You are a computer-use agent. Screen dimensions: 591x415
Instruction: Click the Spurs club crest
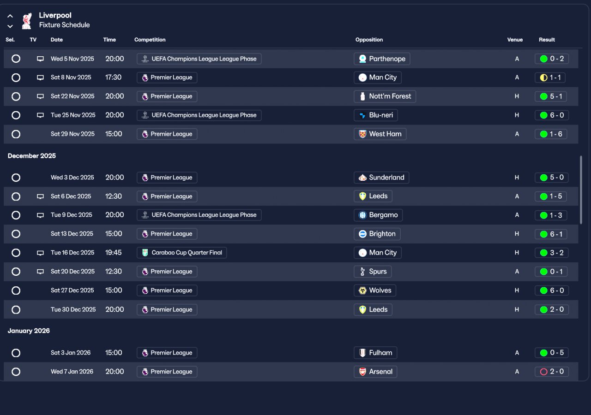362,272
